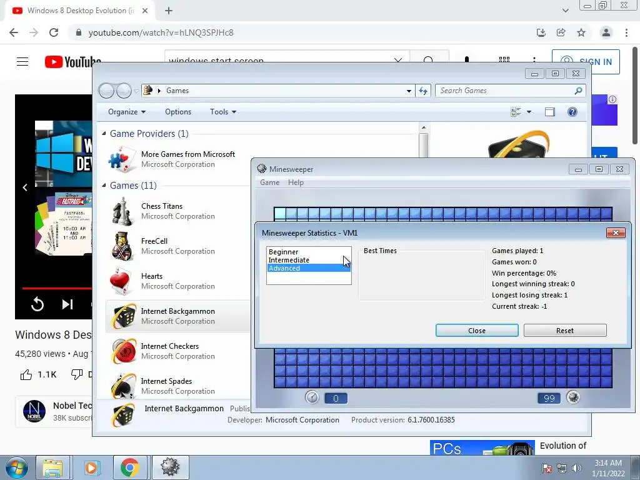Click SIGN IN on YouTube
Image resolution: width=640 pixels, height=480 pixels.
tap(586, 62)
